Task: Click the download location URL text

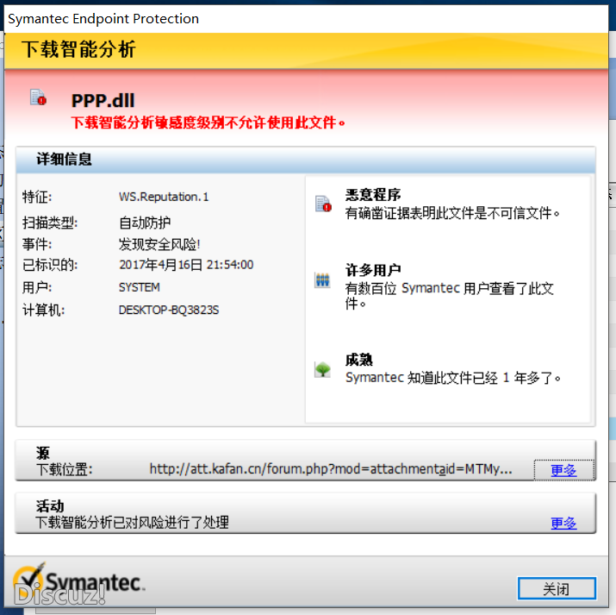Action: tap(331, 469)
